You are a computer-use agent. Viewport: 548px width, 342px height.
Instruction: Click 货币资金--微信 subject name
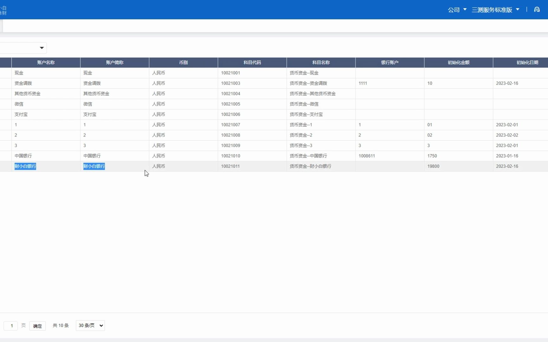coord(304,104)
